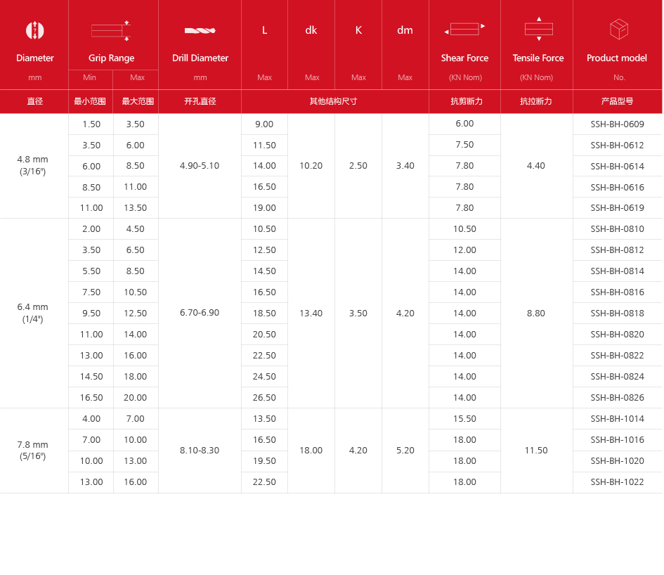
Task: Select product model SSH-BH-1022
Action: [617, 482]
